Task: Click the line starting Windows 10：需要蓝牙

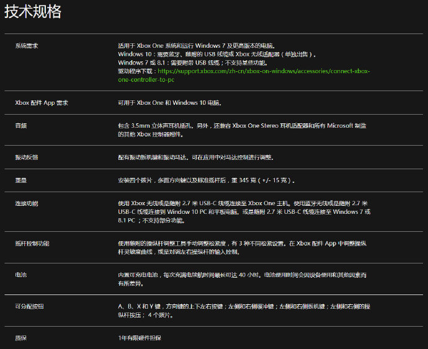Action: click(x=217, y=55)
